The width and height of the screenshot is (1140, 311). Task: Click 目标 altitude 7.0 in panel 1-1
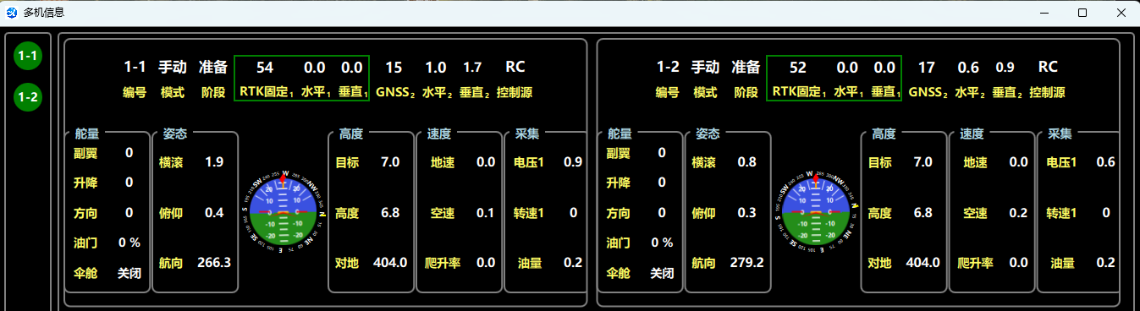(390, 161)
